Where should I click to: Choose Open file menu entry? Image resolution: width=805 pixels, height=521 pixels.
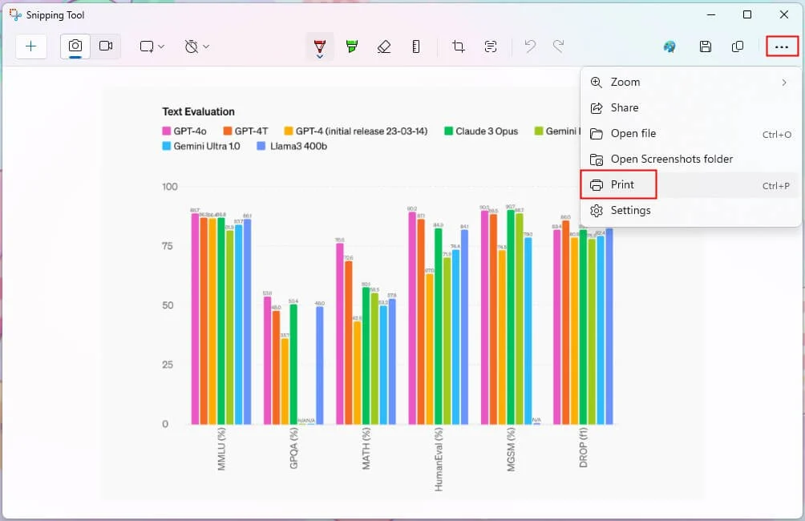click(x=690, y=134)
